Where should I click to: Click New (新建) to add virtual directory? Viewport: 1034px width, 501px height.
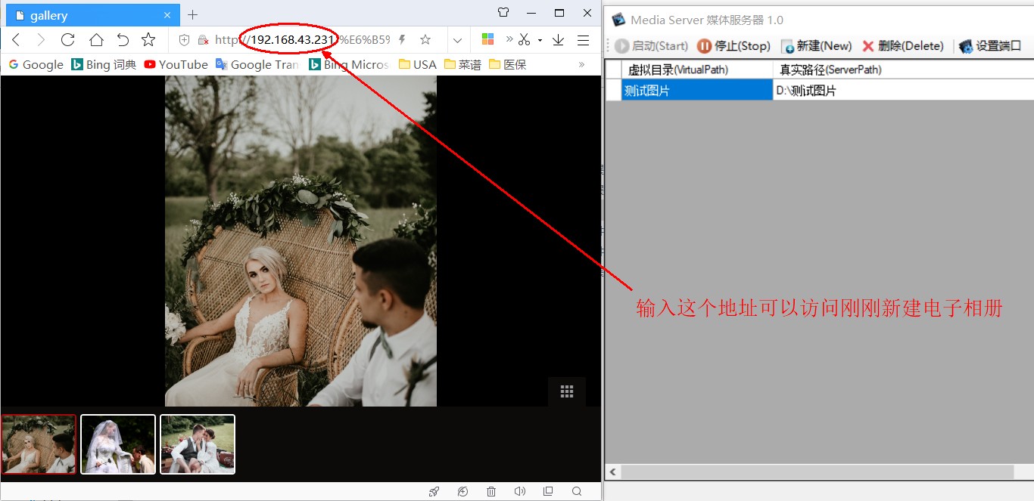click(817, 46)
